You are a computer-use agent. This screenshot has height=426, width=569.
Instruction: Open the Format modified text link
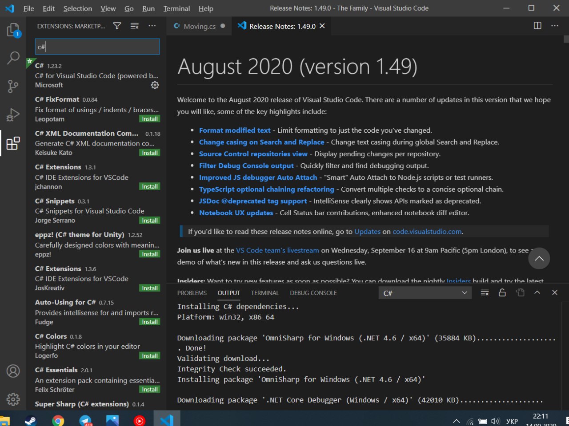[235, 130]
